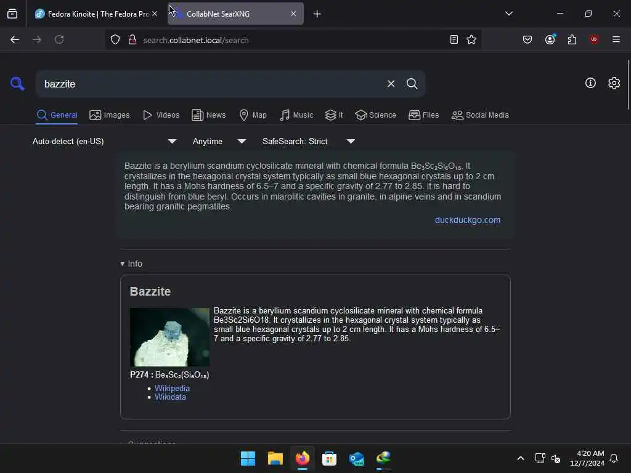Switch to Files category

point(424,115)
